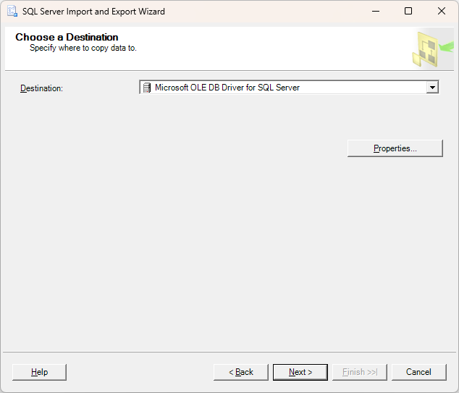The height and width of the screenshot is (393, 459).
Task: Cancel the Import and Export Wizard
Action: coord(419,372)
